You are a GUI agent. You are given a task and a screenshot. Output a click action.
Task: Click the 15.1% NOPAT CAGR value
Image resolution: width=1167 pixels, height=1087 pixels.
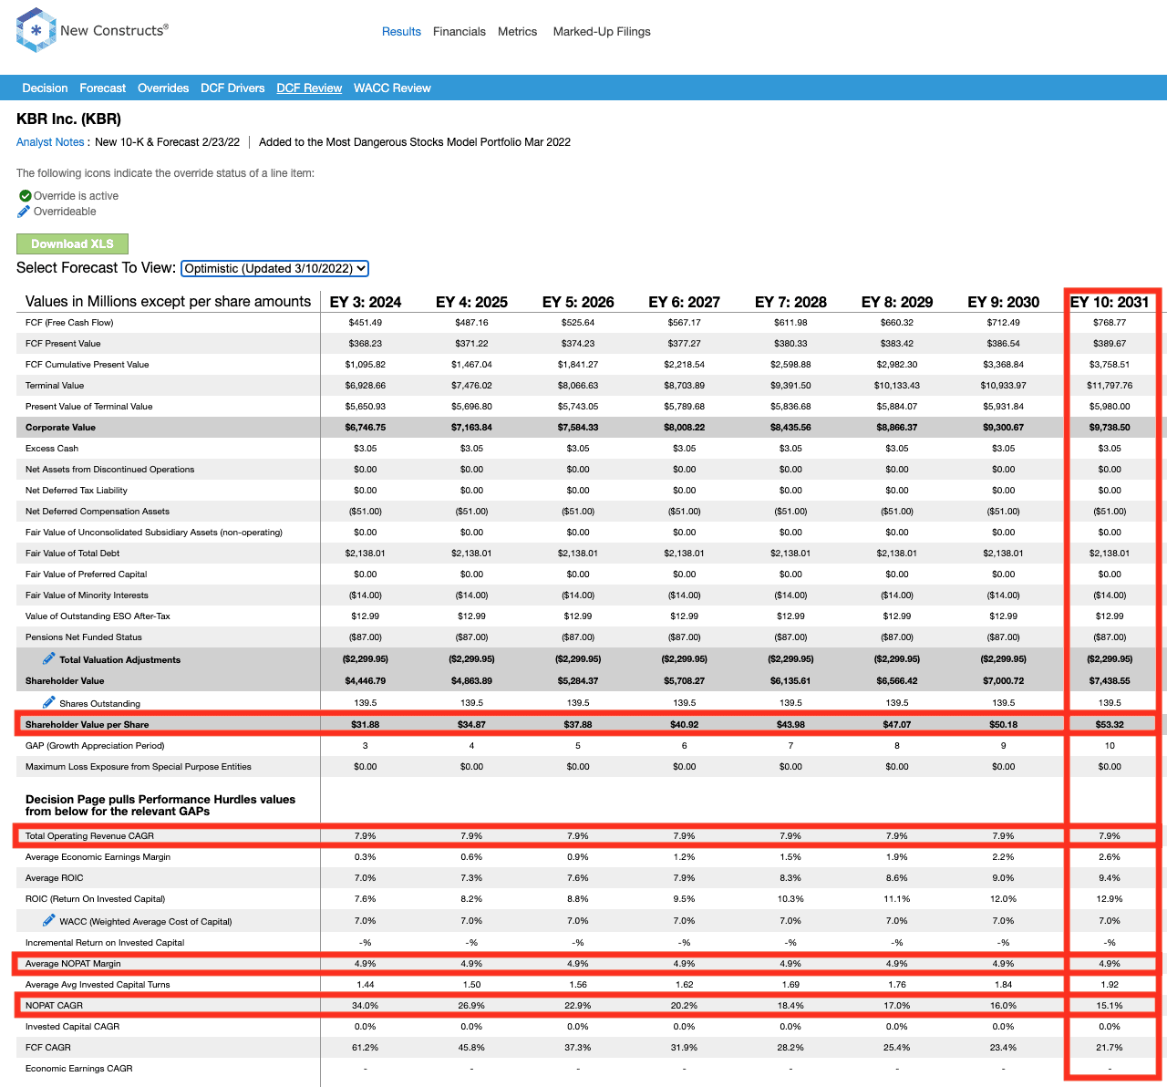(1110, 1006)
